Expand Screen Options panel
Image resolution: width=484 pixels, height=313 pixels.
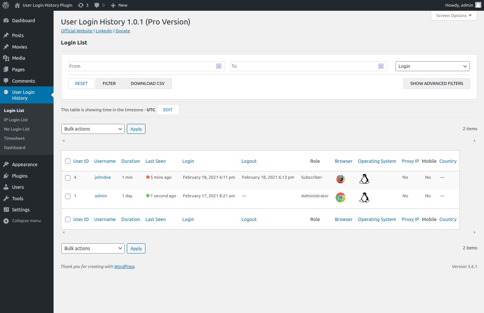coord(454,16)
